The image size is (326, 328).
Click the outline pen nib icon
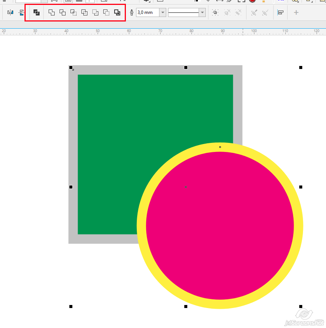(132, 12)
